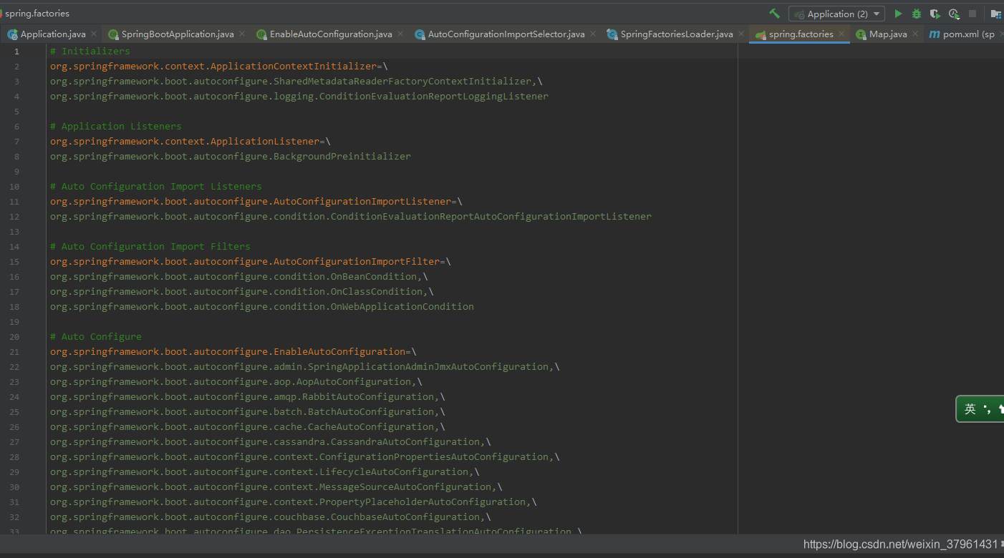Open the profiler run icon with clock
The image size is (1004, 558).
[x=954, y=14]
